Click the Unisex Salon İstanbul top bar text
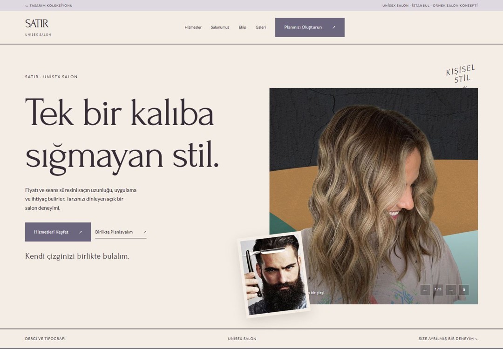Screen dimensions: 503x349 point(430,6)
